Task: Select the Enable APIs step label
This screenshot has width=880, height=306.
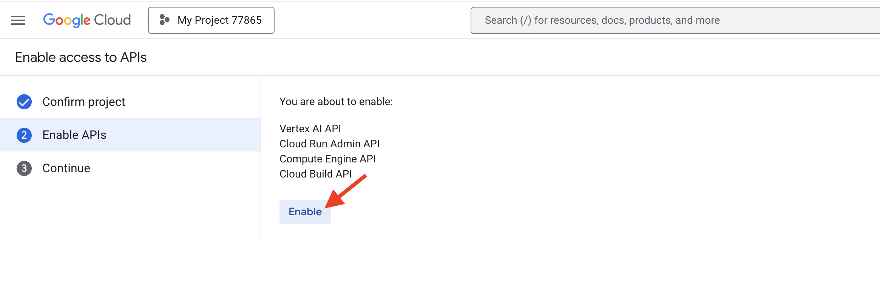Action: [74, 135]
